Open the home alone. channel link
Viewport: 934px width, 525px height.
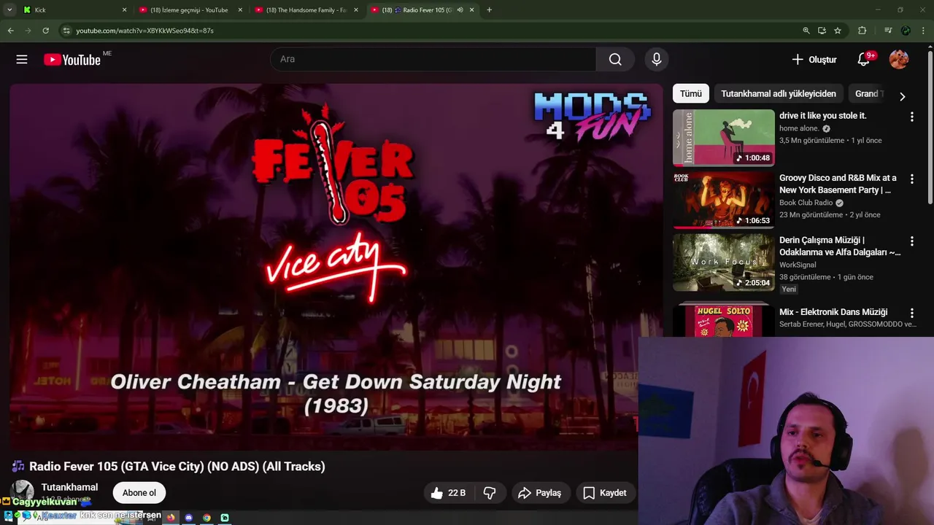click(799, 128)
